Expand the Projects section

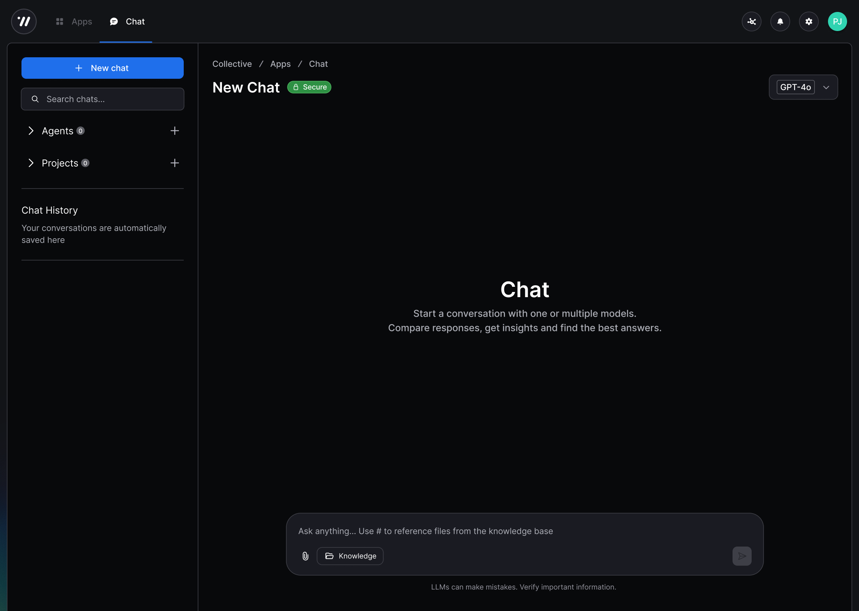(31, 163)
